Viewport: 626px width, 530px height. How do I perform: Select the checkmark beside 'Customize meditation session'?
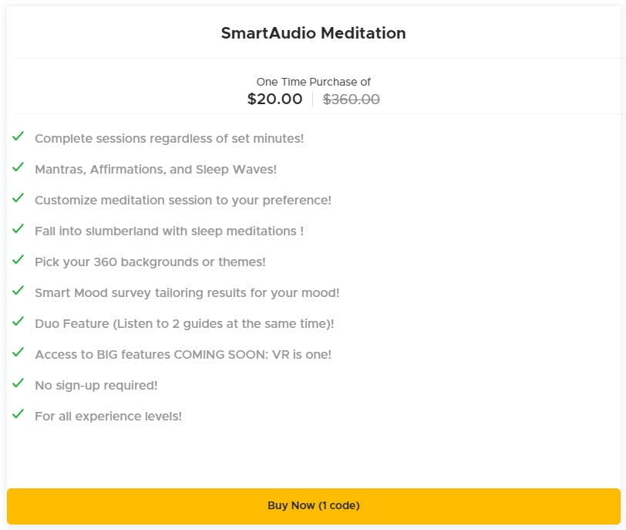pos(18,201)
